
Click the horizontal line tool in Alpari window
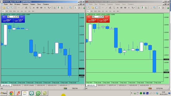[x=19, y=8]
